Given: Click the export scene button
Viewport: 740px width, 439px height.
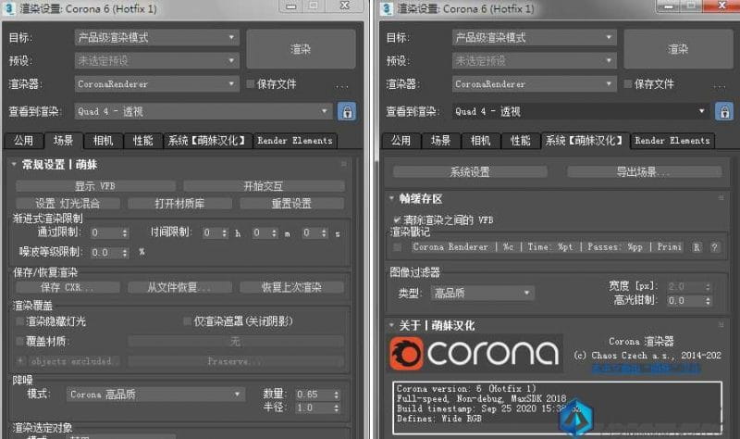Looking at the screenshot, I should (645, 171).
